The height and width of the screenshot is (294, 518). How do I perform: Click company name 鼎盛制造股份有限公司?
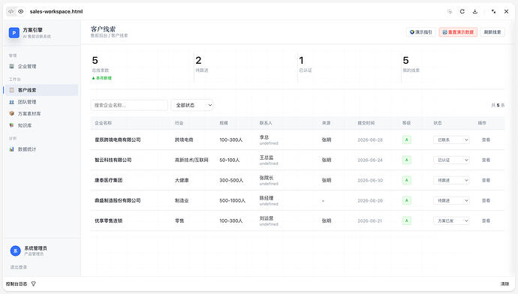(x=118, y=200)
